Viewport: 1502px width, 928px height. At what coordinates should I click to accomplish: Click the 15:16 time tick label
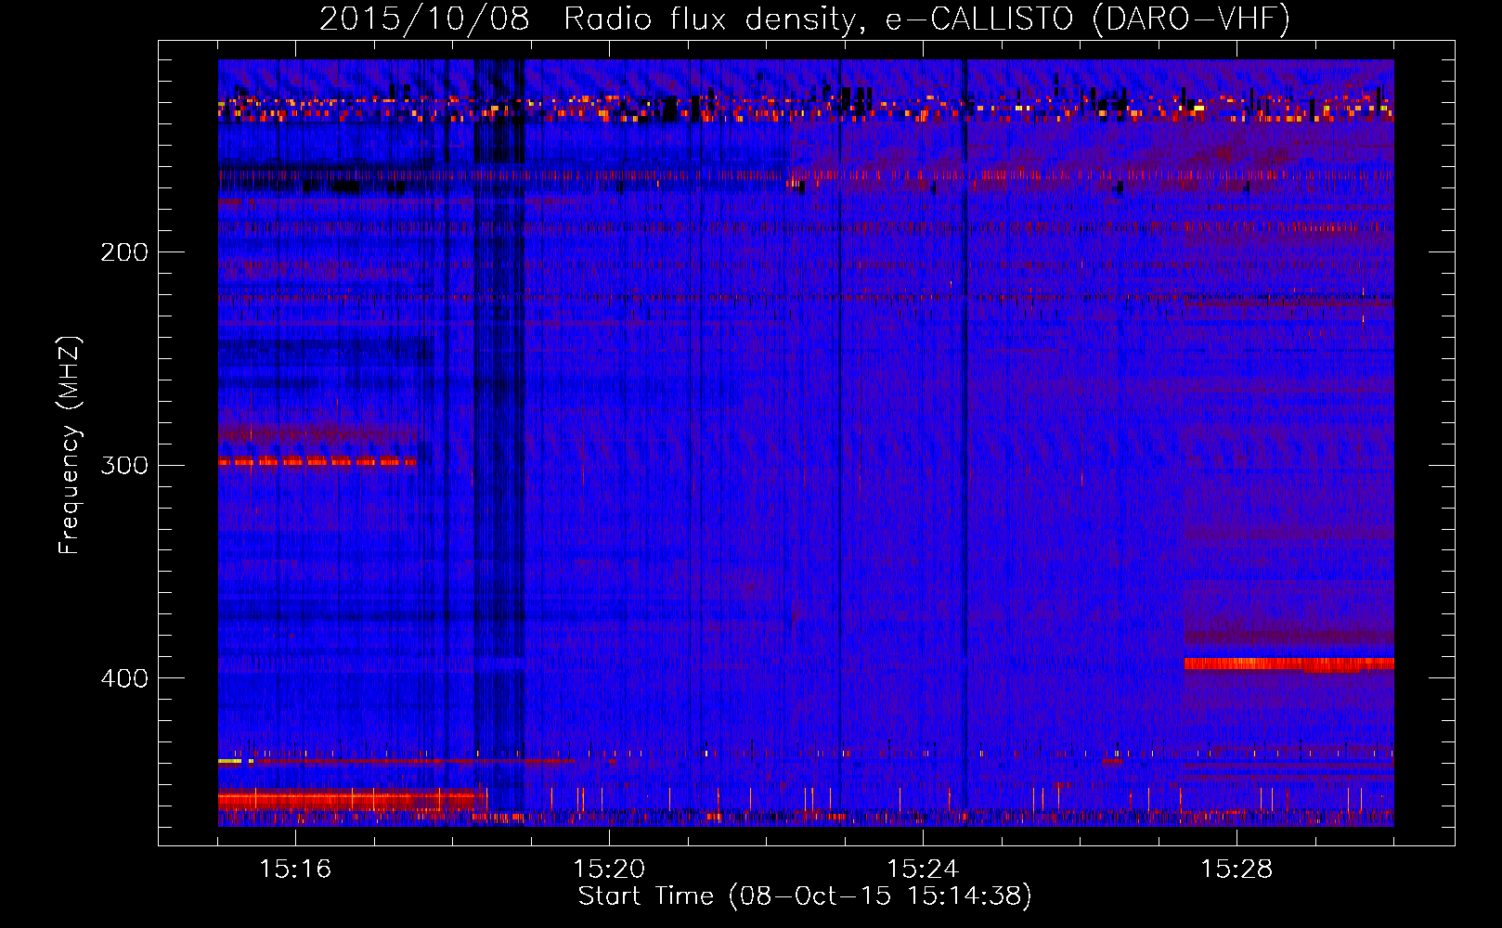tap(295, 869)
